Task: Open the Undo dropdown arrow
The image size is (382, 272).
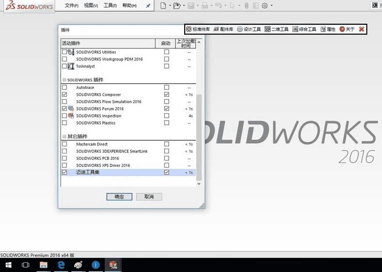Action: [225, 6]
